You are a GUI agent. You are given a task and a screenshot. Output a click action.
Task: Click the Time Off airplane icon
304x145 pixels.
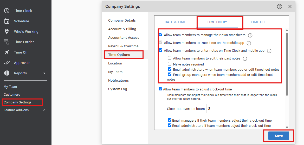tap(7, 52)
